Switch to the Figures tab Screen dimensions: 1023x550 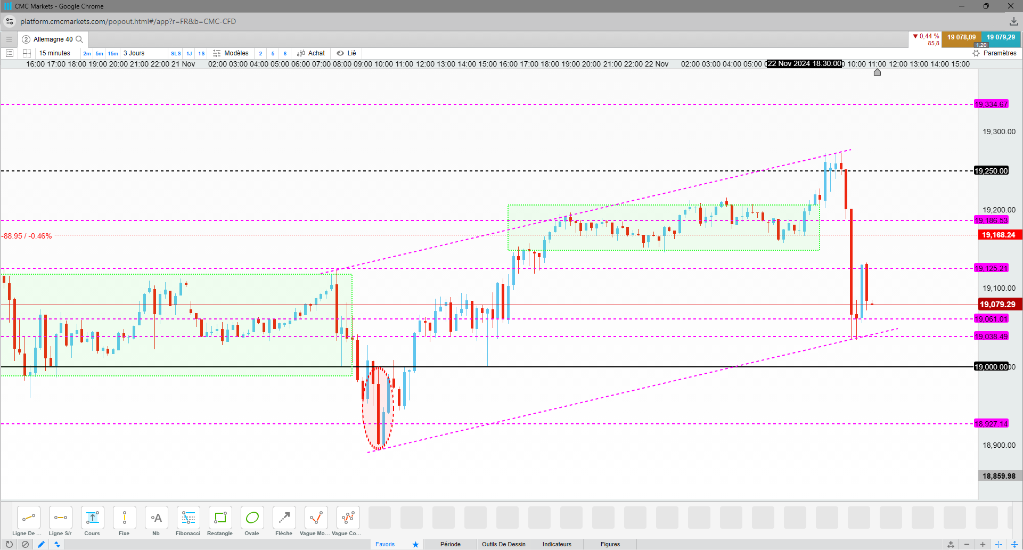click(x=610, y=544)
